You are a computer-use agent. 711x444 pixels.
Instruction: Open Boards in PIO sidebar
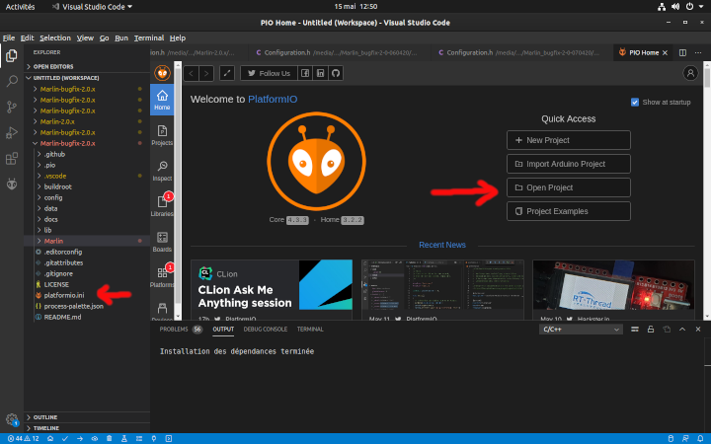(162, 242)
